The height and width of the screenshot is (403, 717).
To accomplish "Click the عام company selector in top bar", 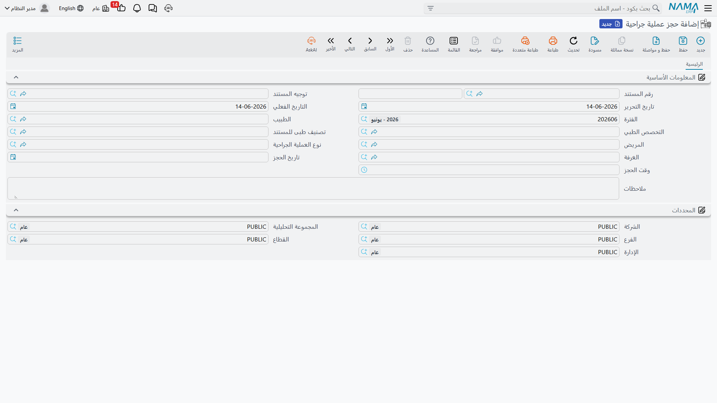I will tap(100, 8).
